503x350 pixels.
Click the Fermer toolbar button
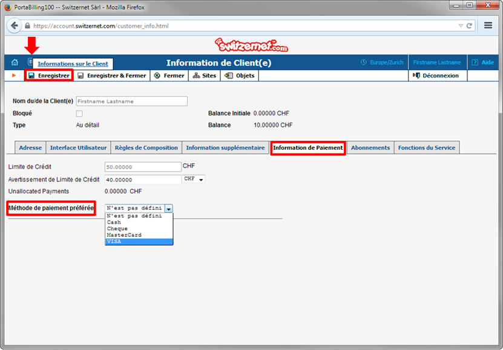(x=169, y=76)
